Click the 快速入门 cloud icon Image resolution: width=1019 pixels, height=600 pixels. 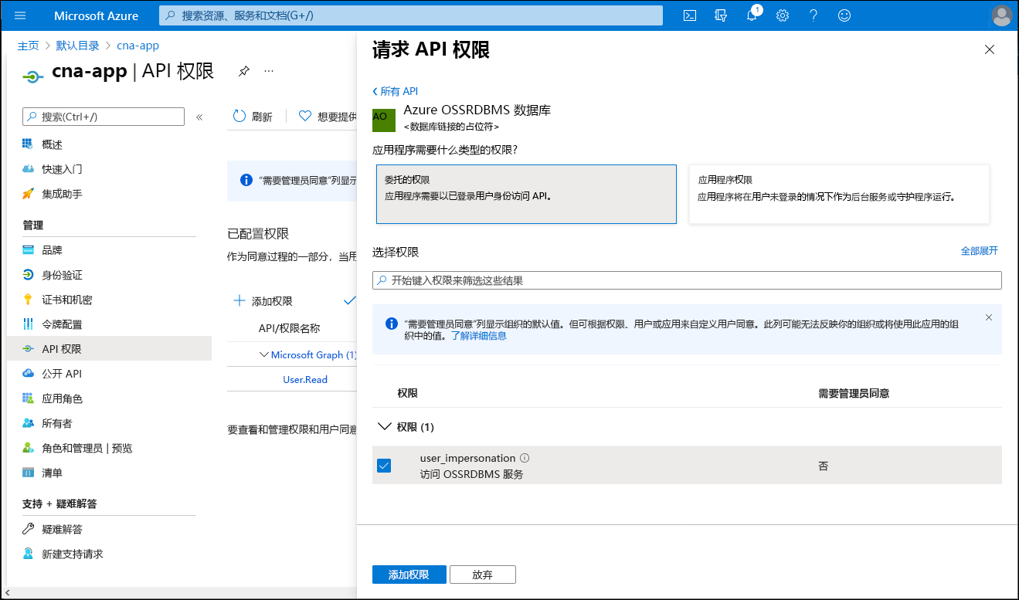(x=28, y=169)
